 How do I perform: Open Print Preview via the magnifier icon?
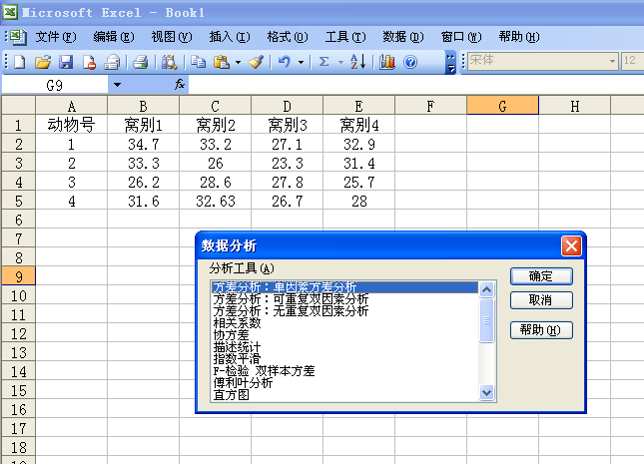169,63
